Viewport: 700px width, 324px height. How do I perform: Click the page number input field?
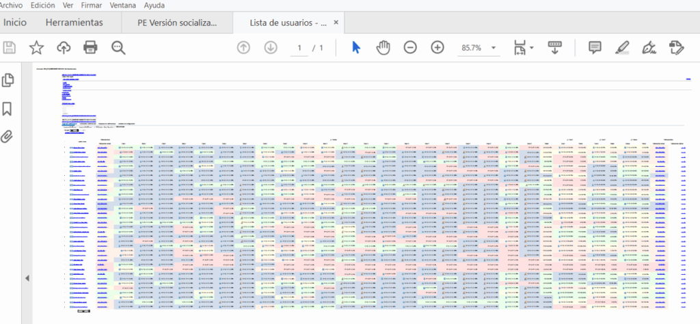[299, 48]
